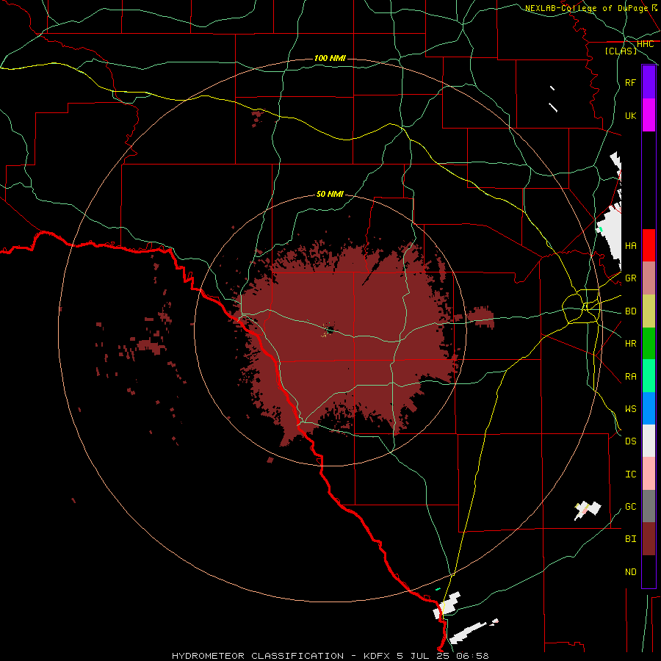Click the HA red legend swatch

point(649,245)
